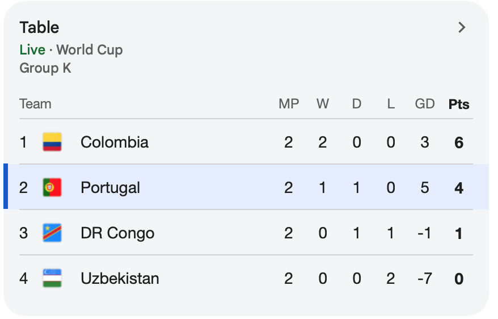Screen dimensions: 498x319
Task: Click the GD column header
Action: 425,104
